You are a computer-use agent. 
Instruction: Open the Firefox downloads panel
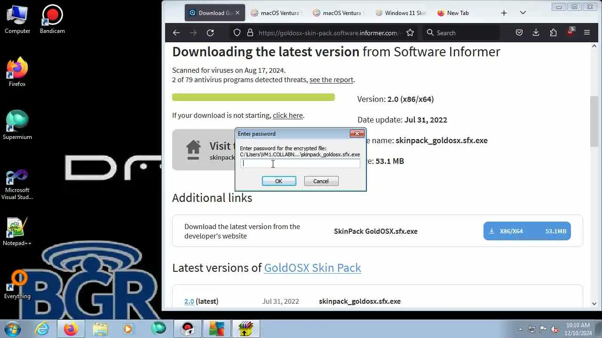coord(536,33)
